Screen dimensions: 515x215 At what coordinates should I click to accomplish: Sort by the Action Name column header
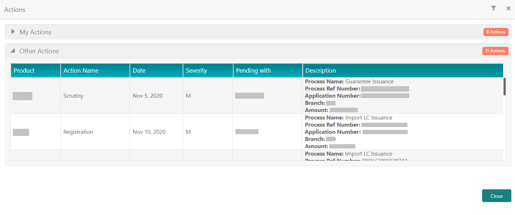pos(95,70)
